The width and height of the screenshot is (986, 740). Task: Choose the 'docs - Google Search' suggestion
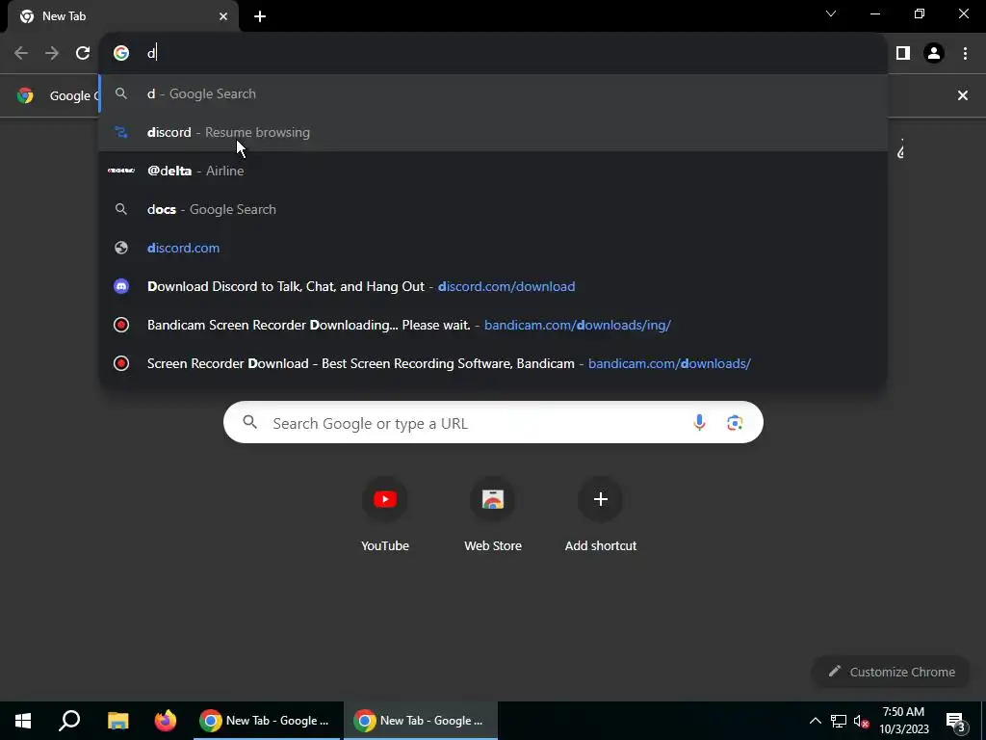pos(493,209)
